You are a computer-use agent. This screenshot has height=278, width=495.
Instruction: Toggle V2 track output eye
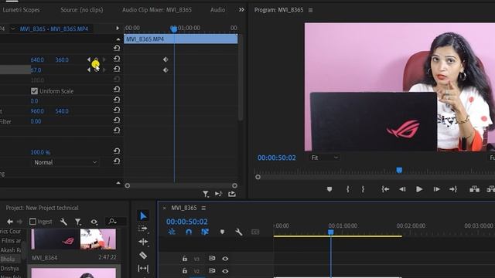pyautogui.click(x=225, y=271)
